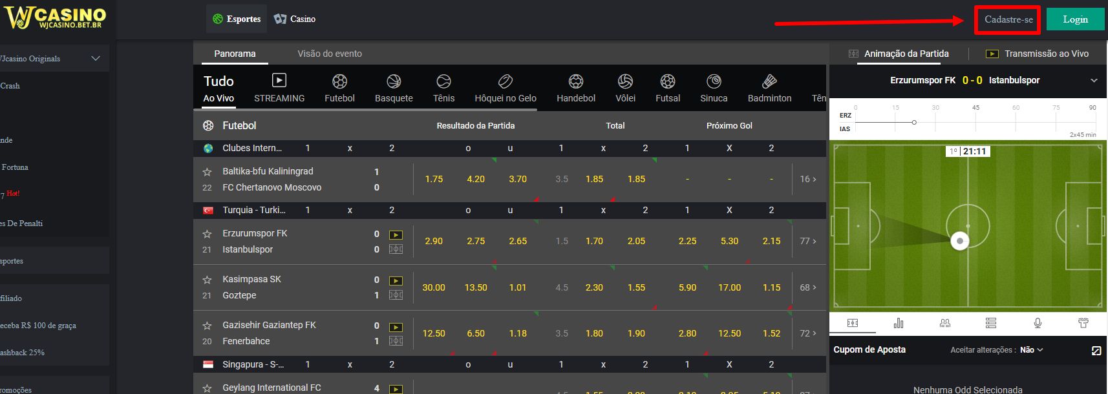Show the lineups jersey tab
The width and height of the screenshot is (1108, 394).
click(1083, 323)
